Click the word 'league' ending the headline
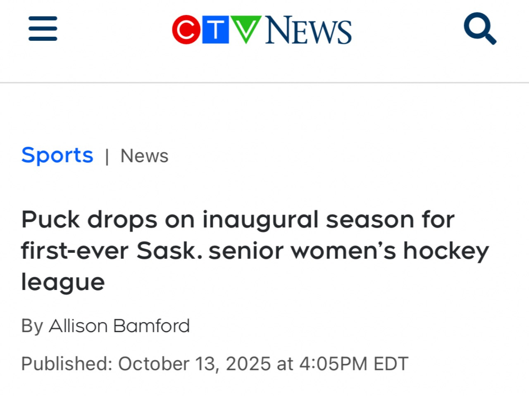529x396 pixels. click(x=63, y=282)
